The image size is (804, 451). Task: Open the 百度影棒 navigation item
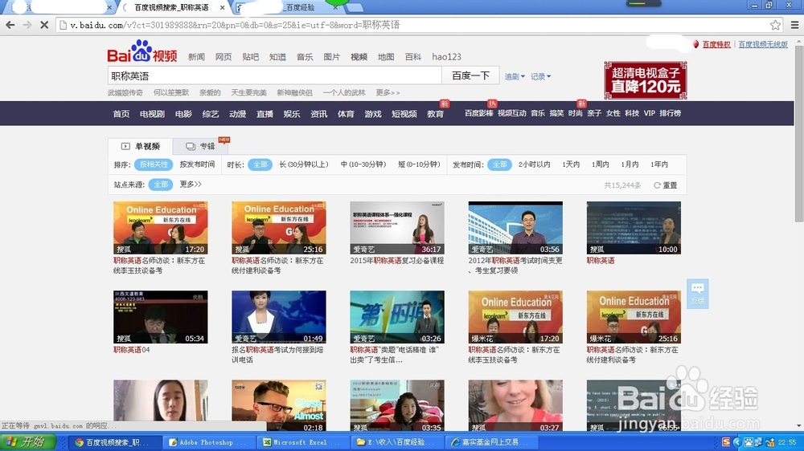(478, 113)
